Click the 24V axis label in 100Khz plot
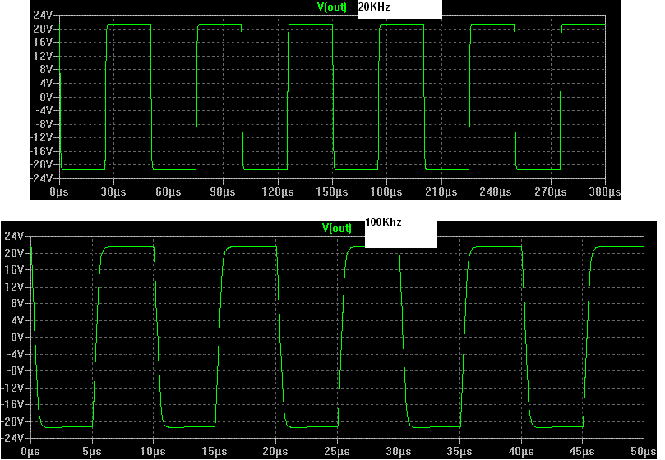Image resolution: width=665 pixels, height=460 pixels. (15, 236)
